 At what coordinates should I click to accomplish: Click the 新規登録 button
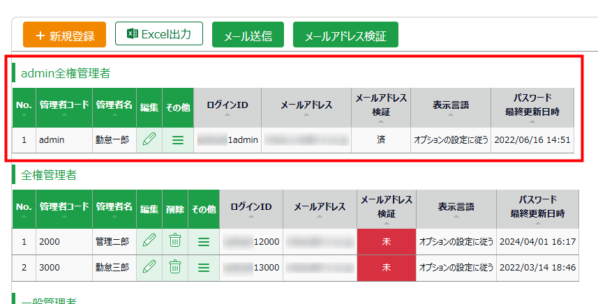pos(63,35)
